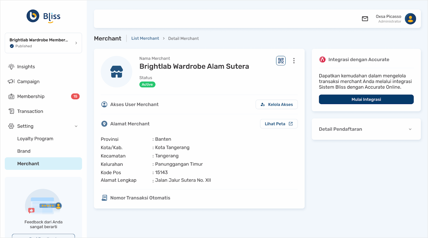Click the Administrator role label
428x238 pixels.
pyautogui.click(x=390, y=21)
